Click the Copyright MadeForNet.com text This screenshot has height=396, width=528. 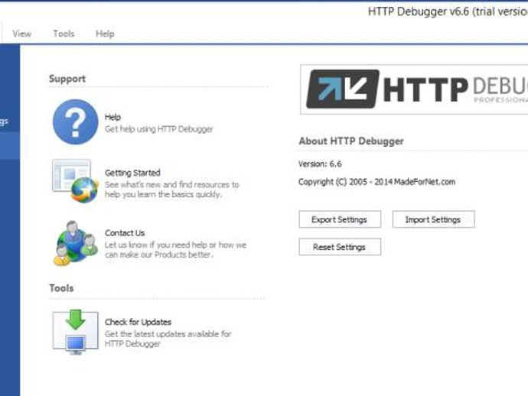[x=376, y=182]
